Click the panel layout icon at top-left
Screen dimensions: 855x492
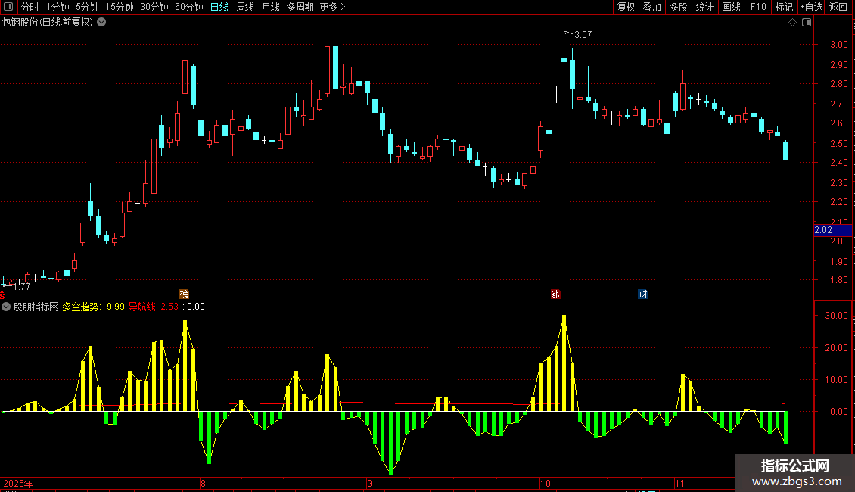8,7
